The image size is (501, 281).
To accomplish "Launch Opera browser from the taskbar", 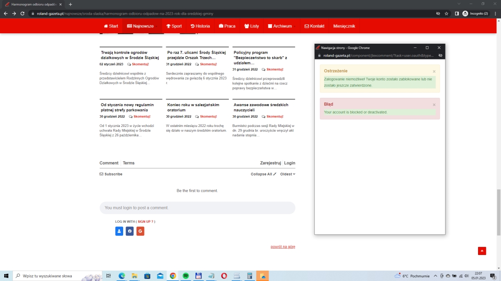I will pos(224,276).
